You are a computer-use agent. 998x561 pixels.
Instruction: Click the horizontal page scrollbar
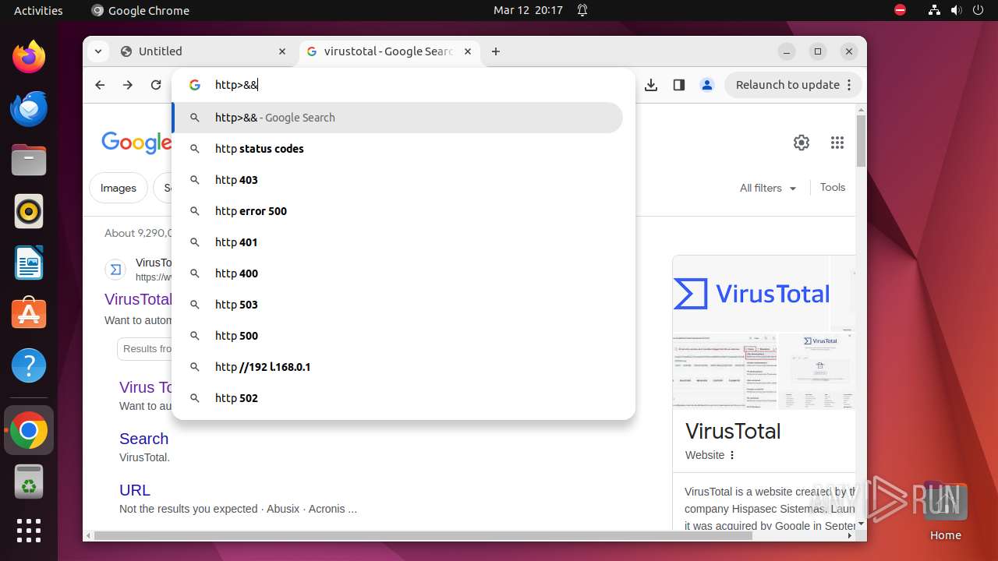(x=423, y=535)
